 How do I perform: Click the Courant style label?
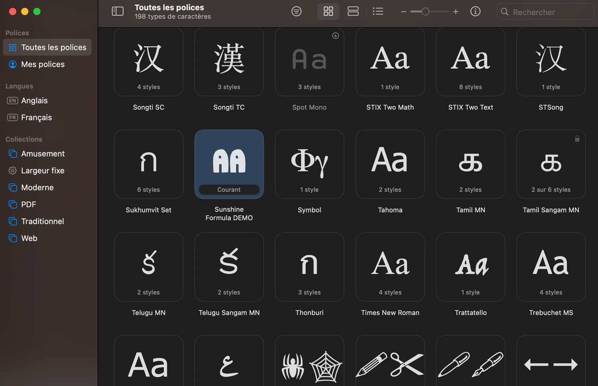click(229, 190)
